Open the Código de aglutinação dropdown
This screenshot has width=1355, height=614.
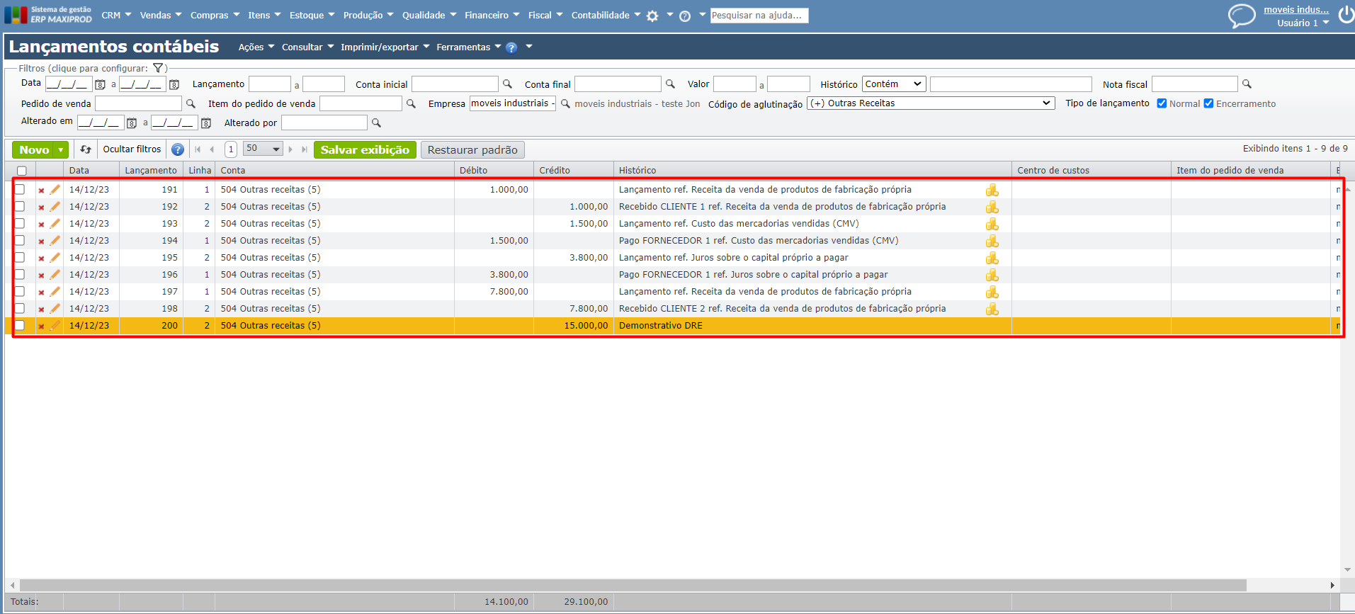[931, 103]
